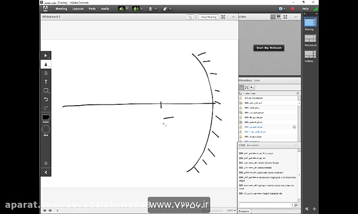Open the Help menu
The width and height of the screenshot is (358, 214).
(305, 9)
